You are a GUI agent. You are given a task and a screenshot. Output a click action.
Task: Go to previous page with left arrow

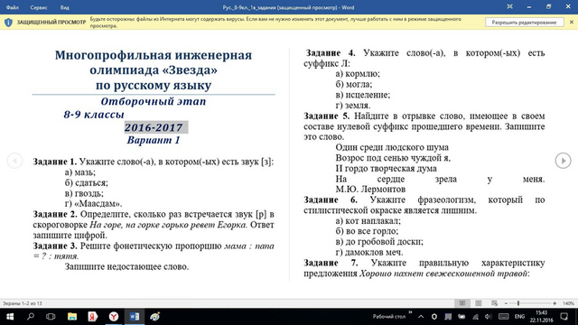pos(14,161)
